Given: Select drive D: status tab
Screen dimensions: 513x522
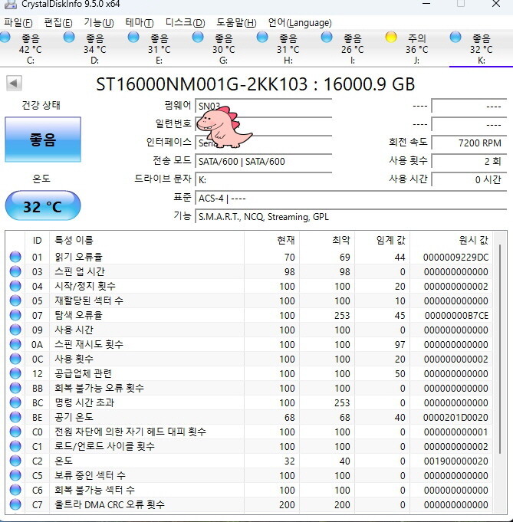Looking at the screenshot, I should (x=89, y=48).
